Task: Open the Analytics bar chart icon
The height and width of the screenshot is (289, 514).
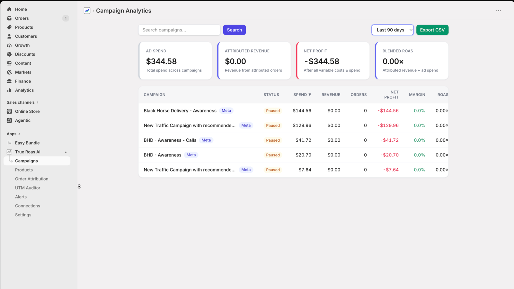Action: pyautogui.click(x=9, y=90)
